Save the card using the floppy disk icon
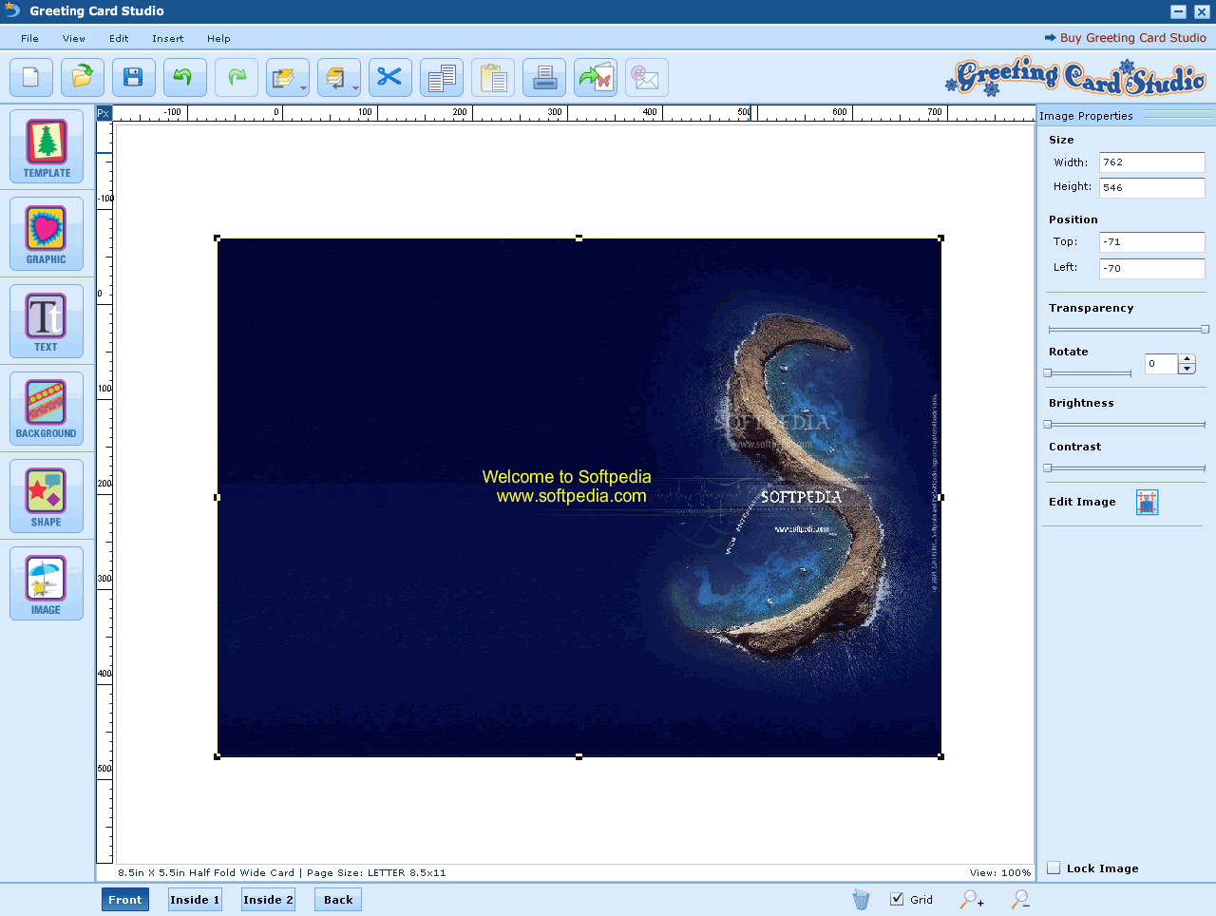 pyautogui.click(x=134, y=77)
